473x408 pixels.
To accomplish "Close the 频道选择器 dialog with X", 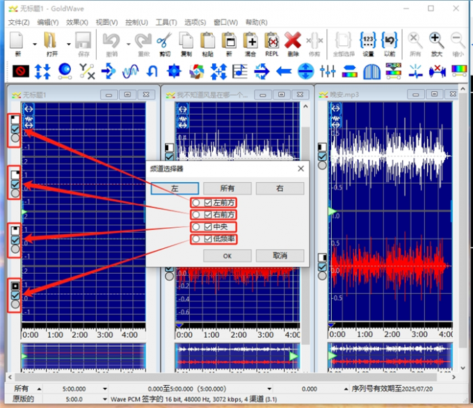I will 300,169.
